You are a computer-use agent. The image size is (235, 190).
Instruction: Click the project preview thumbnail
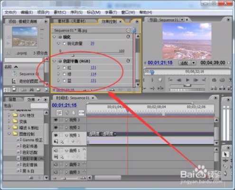[25, 36]
